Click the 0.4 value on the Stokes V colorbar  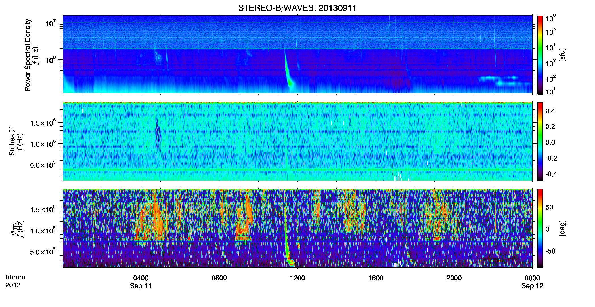tap(550, 111)
